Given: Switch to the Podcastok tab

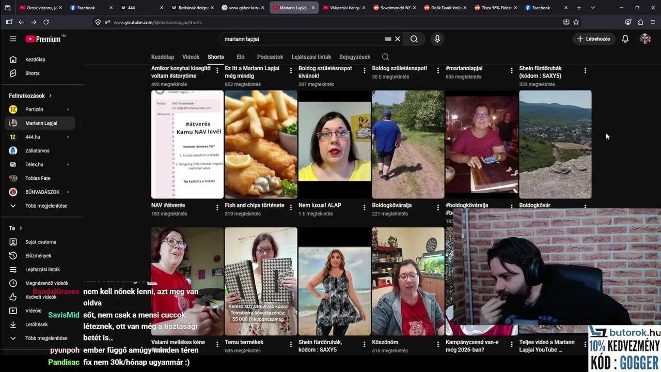Looking at the screenshot, I should 270,57.
